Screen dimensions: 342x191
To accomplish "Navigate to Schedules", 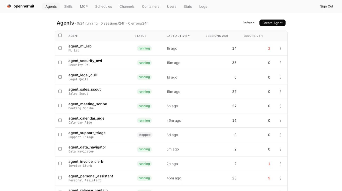I will pyautogui.click(x=103, y=7).
